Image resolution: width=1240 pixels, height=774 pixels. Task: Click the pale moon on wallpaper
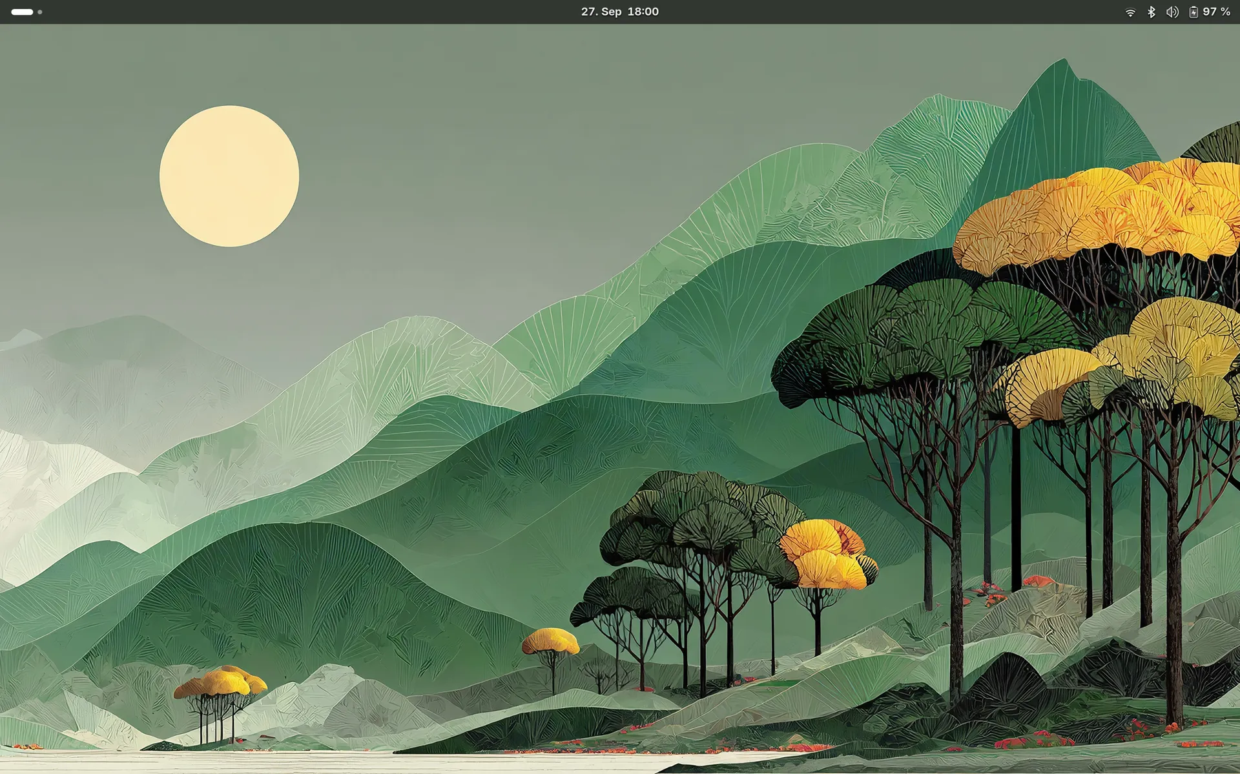coord(229,176)
